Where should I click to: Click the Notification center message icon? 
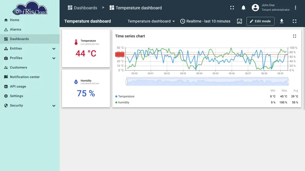coord(6,77)
